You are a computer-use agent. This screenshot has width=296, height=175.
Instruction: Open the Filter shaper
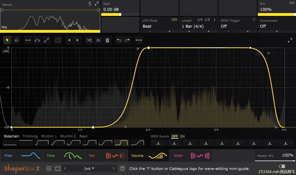pyautogui.click(x=22, y=156)
